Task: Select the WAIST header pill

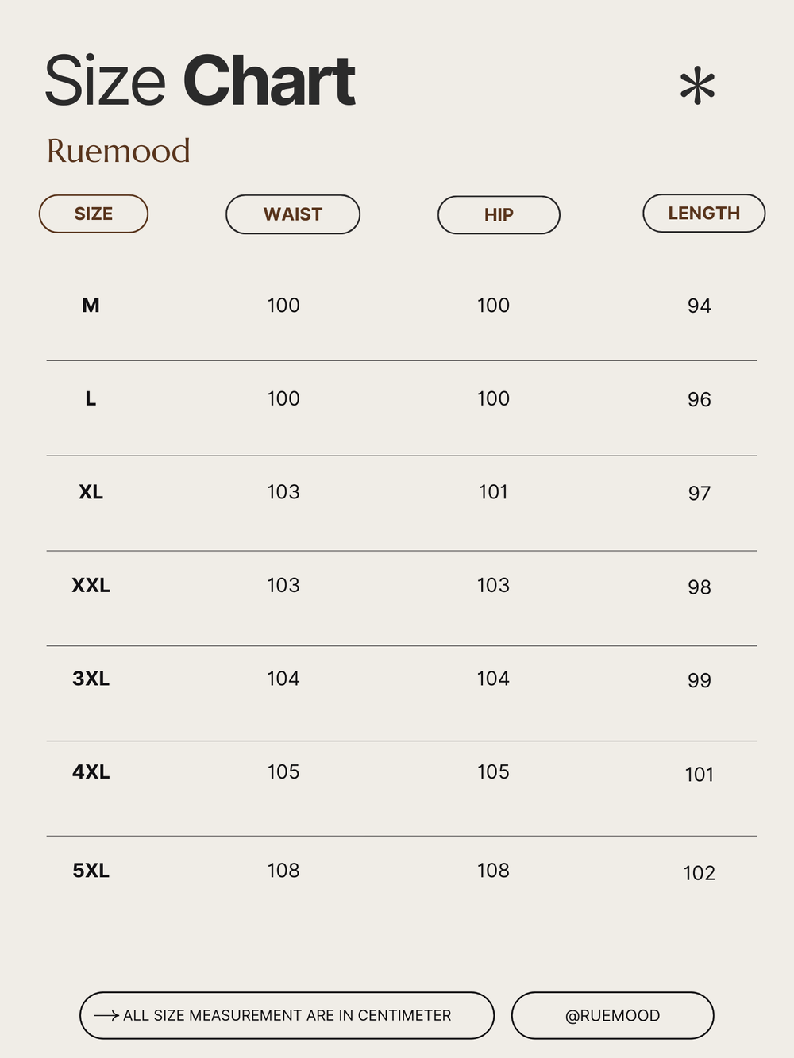Action: tap(293, 214)
